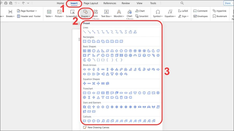The width and height of the screenshot is (234, 131).
Task: Open the Symbol dropdown
Action: [x=158, y=14]
